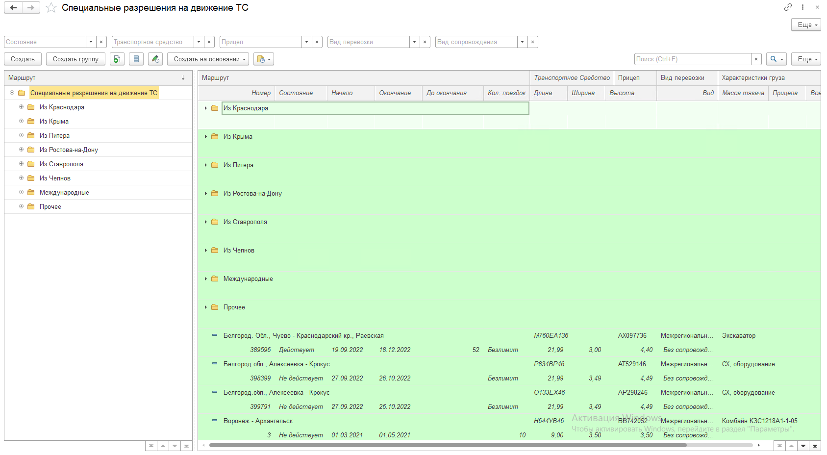827x455 pixels.
Task: Open the magnifier search options button
Action: (776, 59)
